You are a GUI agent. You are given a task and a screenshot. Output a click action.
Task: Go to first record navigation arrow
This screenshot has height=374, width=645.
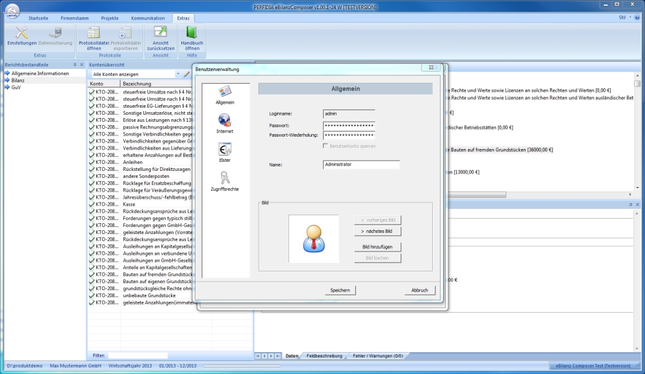(258, 356)
